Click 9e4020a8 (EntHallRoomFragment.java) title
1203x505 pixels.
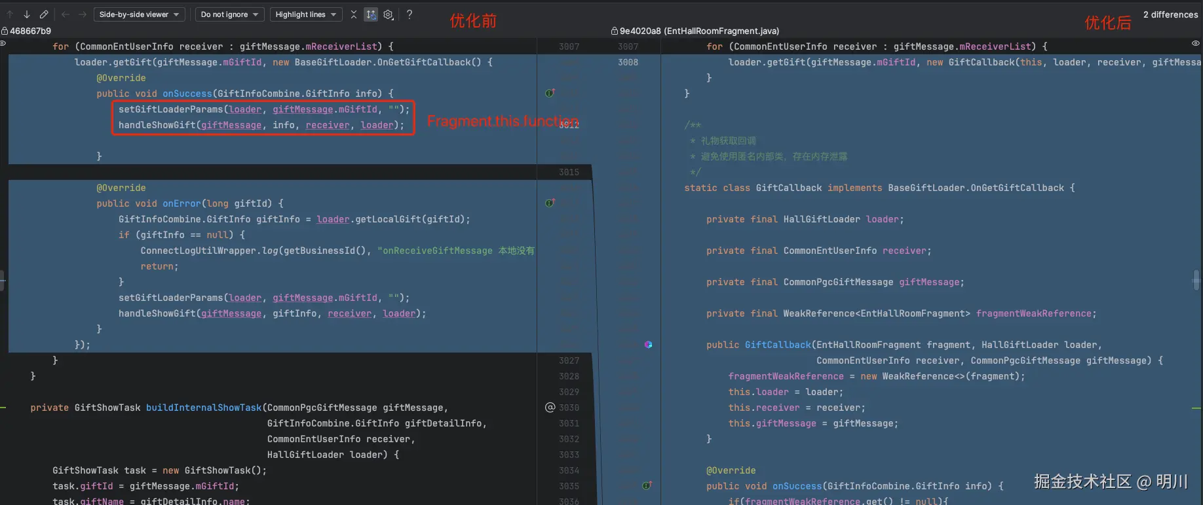tap(699, 31)
